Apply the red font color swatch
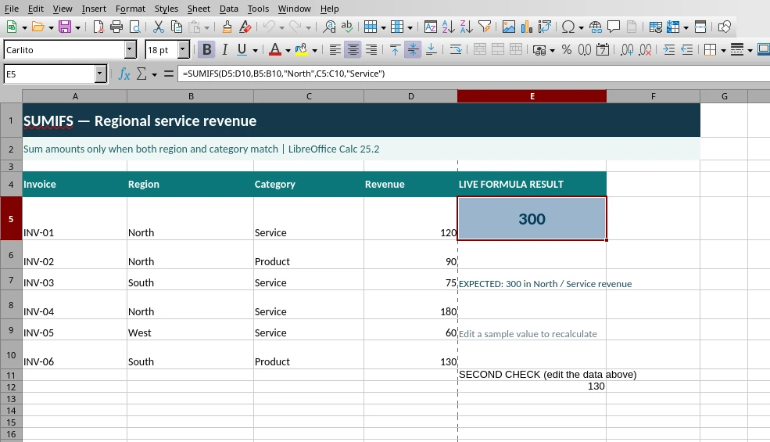The width and height of the screenshot is (770, 442). click(275, 49)
